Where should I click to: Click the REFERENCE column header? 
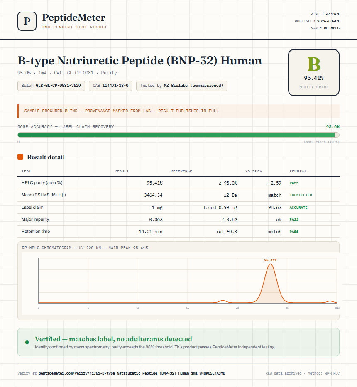tap(181, 171)
